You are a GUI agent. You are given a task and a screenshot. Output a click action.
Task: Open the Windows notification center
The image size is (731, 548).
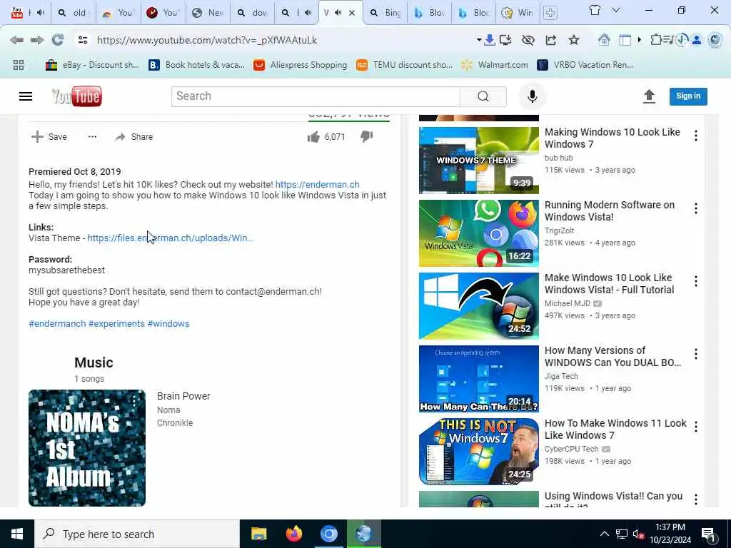709,534
